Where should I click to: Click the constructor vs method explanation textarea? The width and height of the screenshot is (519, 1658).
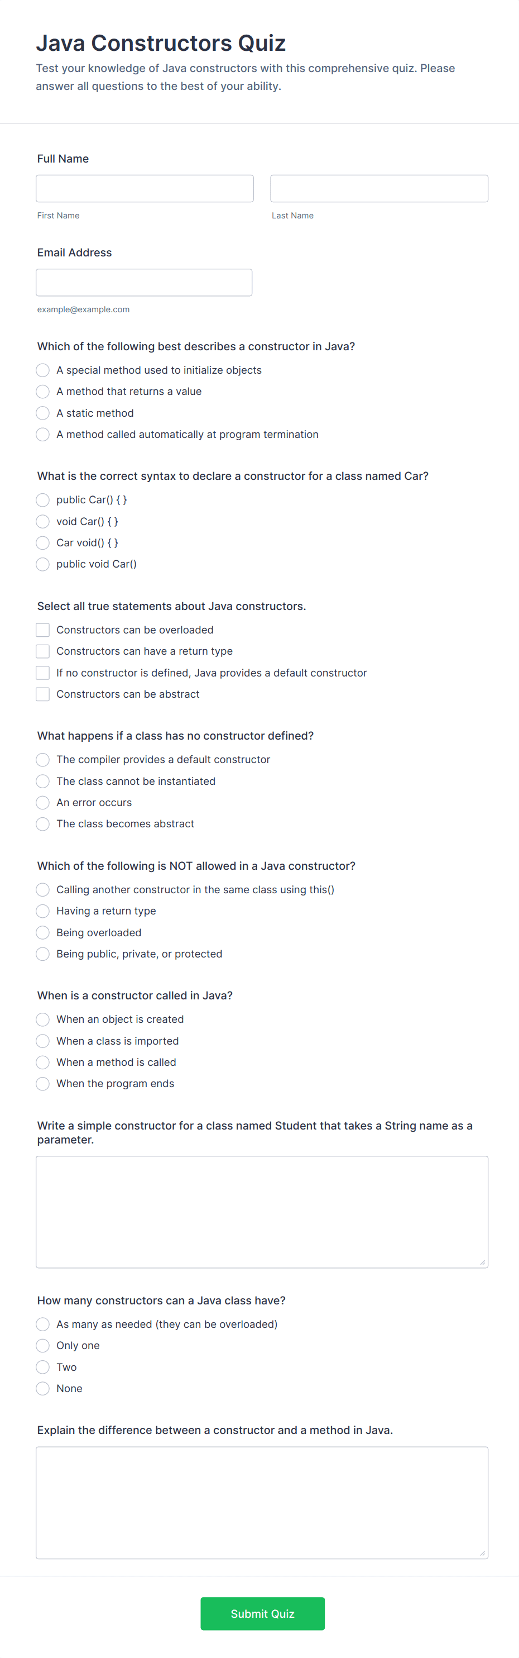(262, 1503)
